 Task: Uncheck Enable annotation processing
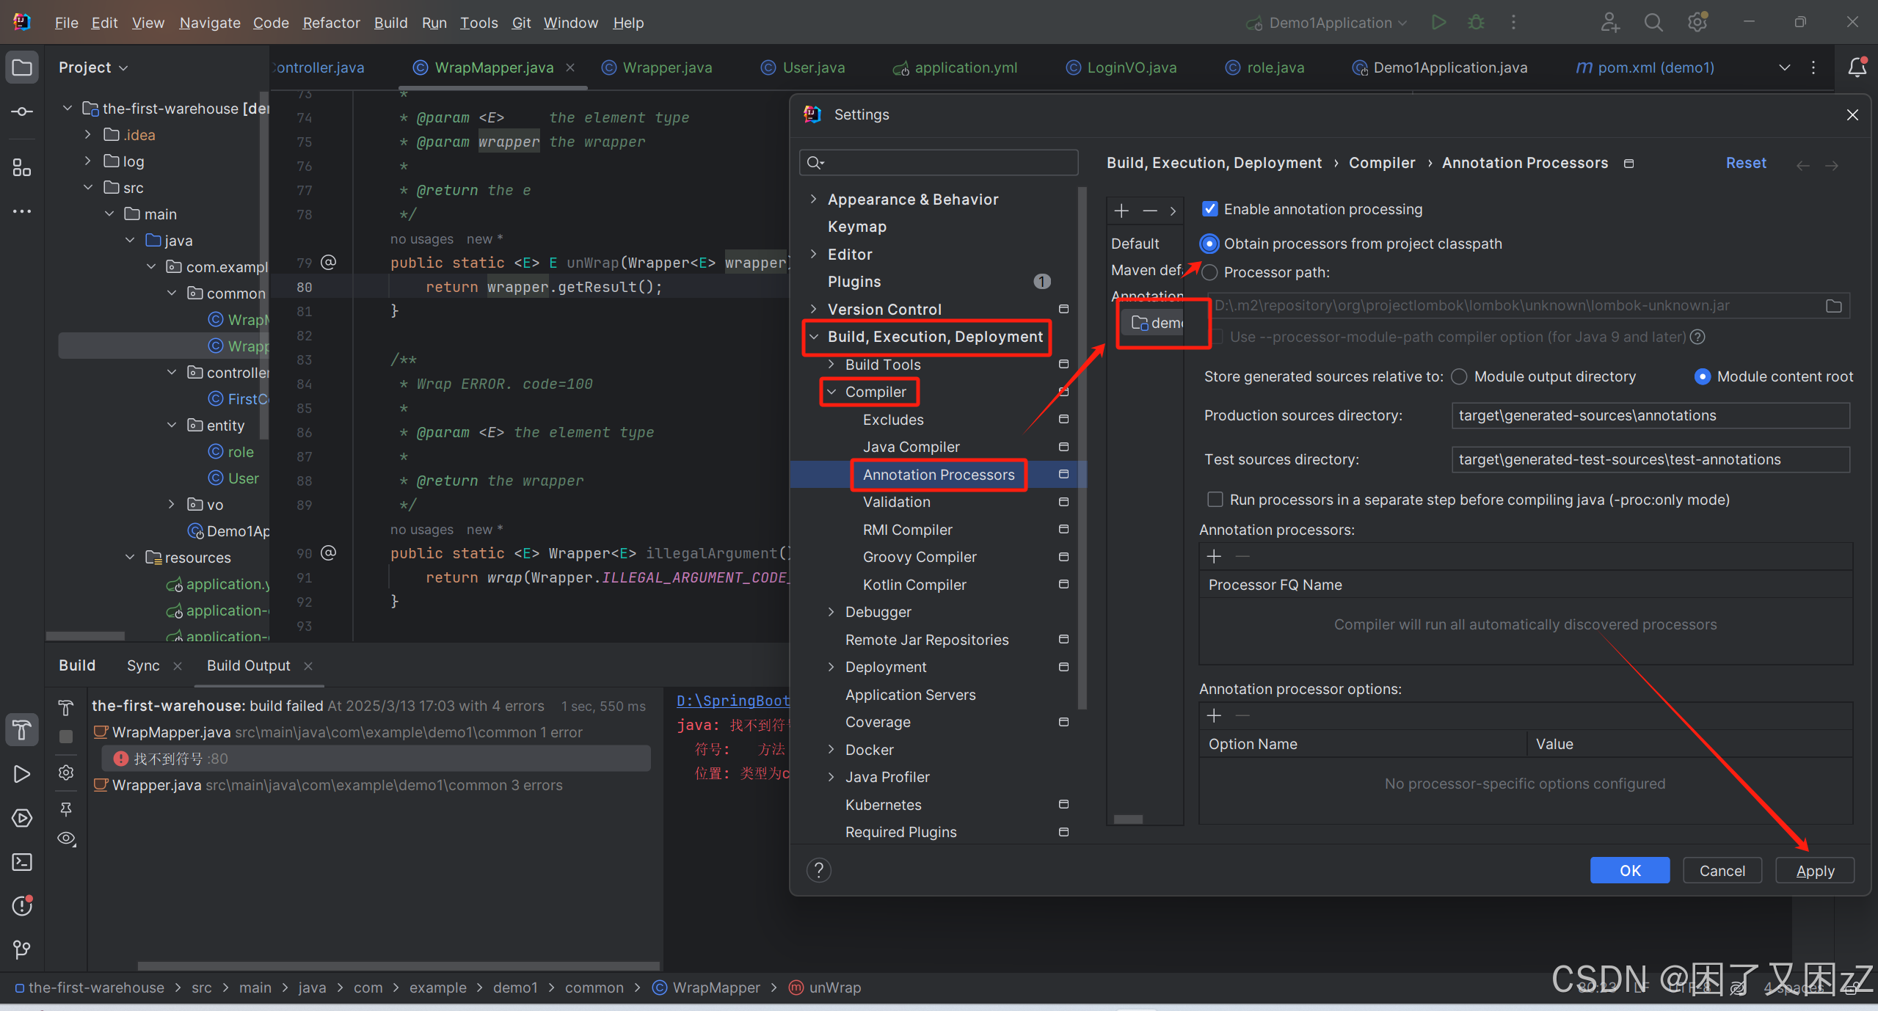pos(1210,209)
